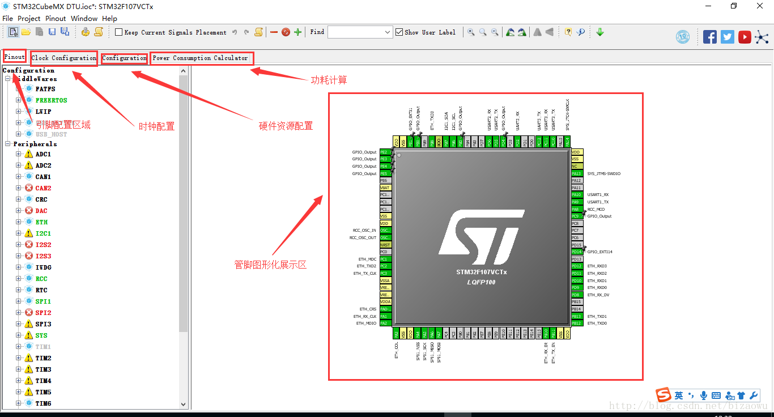Click the green download arrow icon

tap(600, 32)
